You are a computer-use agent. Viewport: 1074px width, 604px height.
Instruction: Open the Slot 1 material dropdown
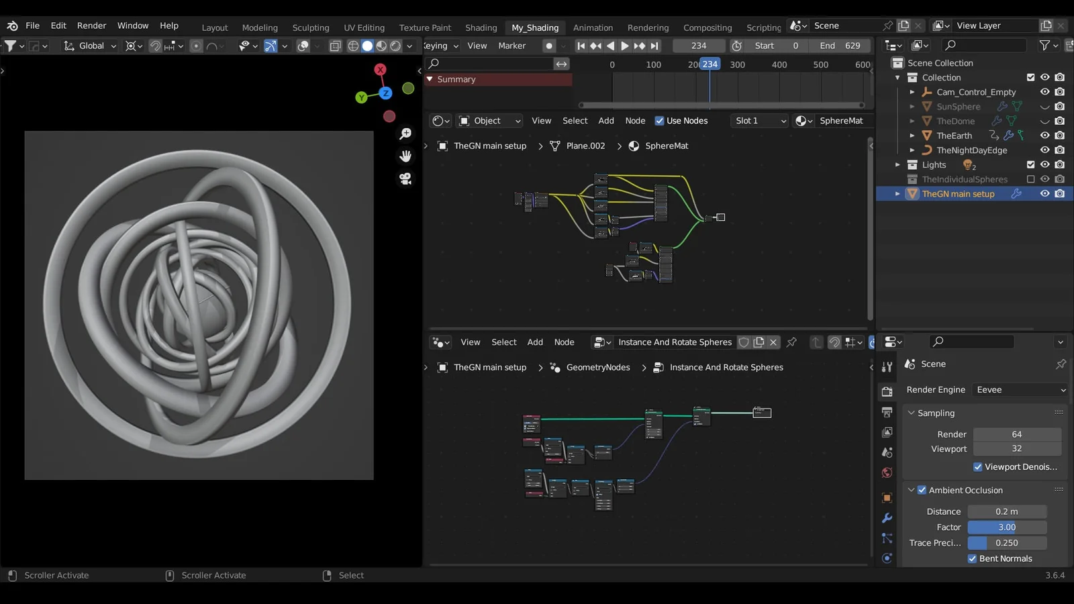(x=760, y=121)
